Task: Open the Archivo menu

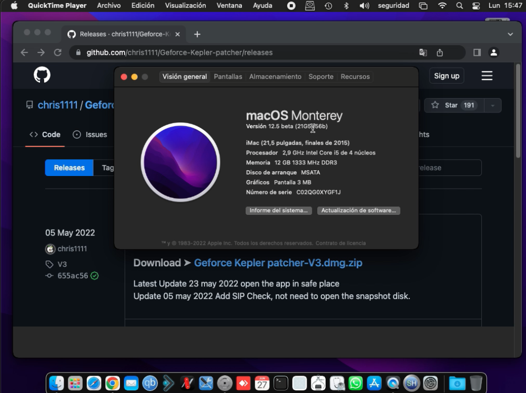Action: tap(109, 6)
